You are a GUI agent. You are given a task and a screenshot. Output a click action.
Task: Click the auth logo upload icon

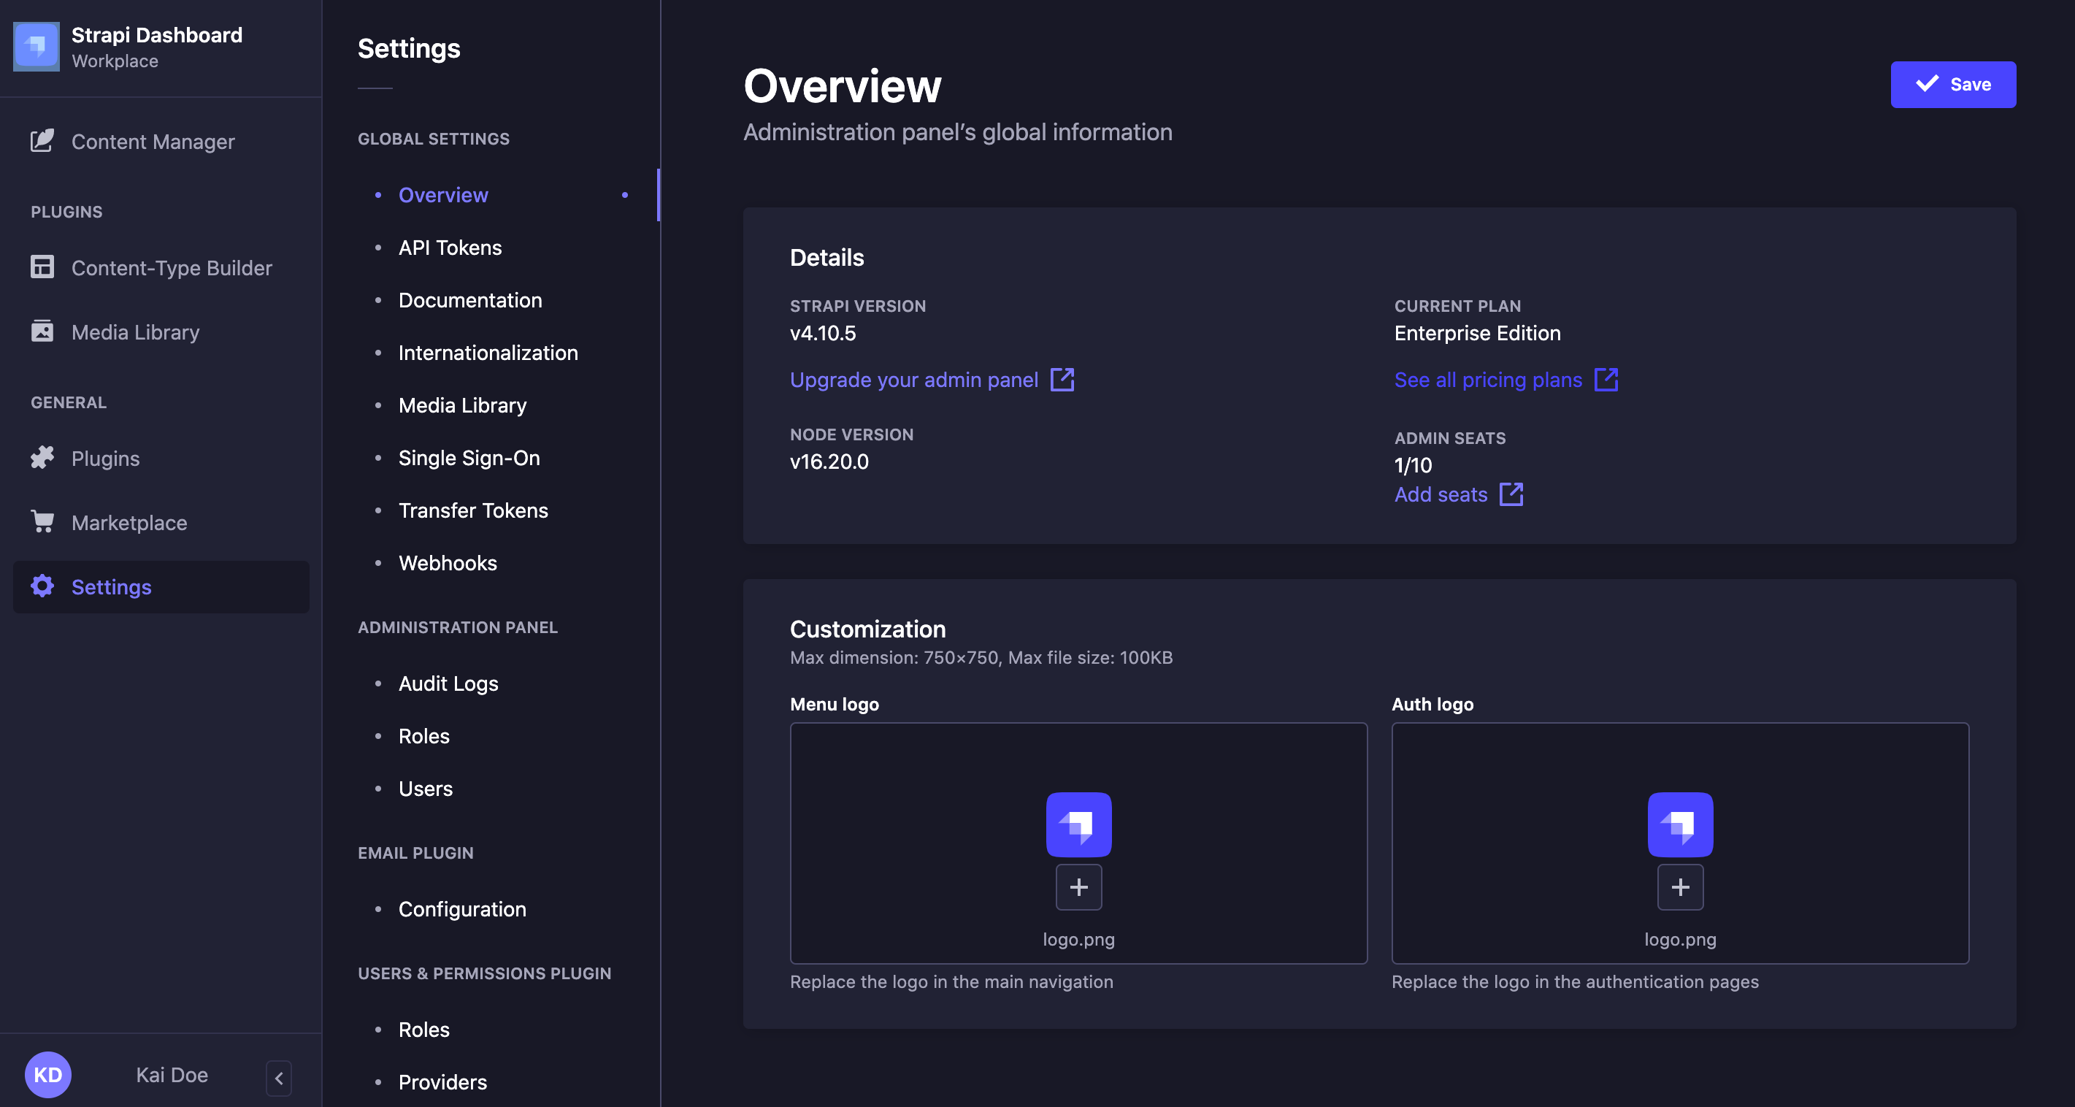tap(1680, 886)
